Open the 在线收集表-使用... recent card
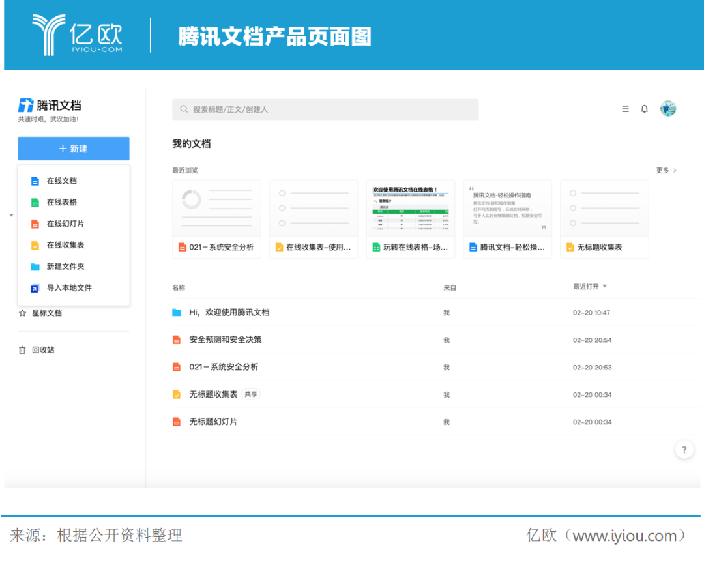Viewport: 704px width, 565px height. coord(314,220)
